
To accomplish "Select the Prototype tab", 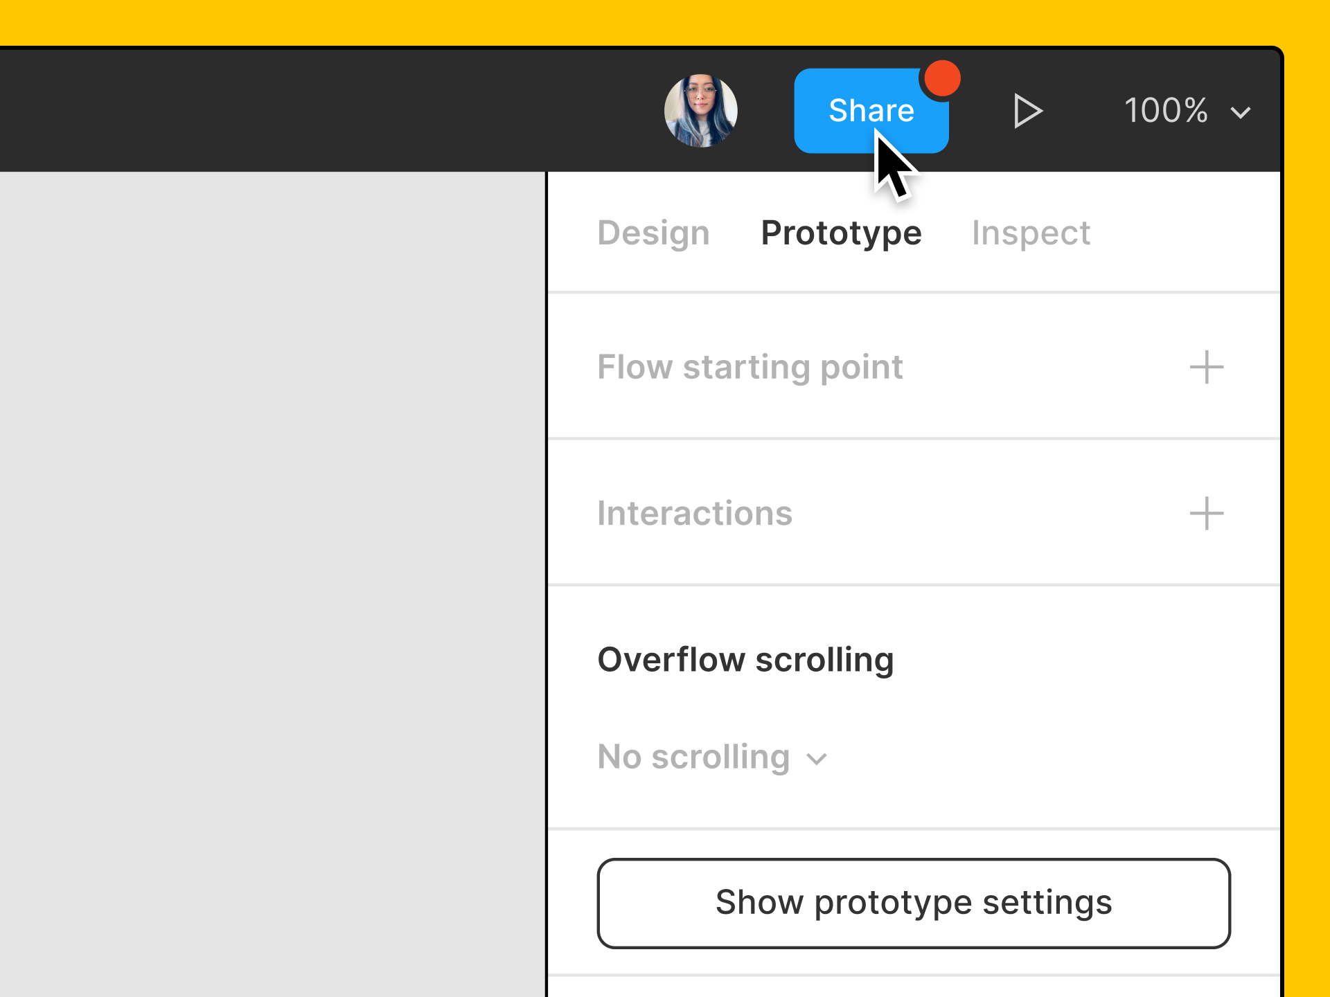I will click(841, 233).
